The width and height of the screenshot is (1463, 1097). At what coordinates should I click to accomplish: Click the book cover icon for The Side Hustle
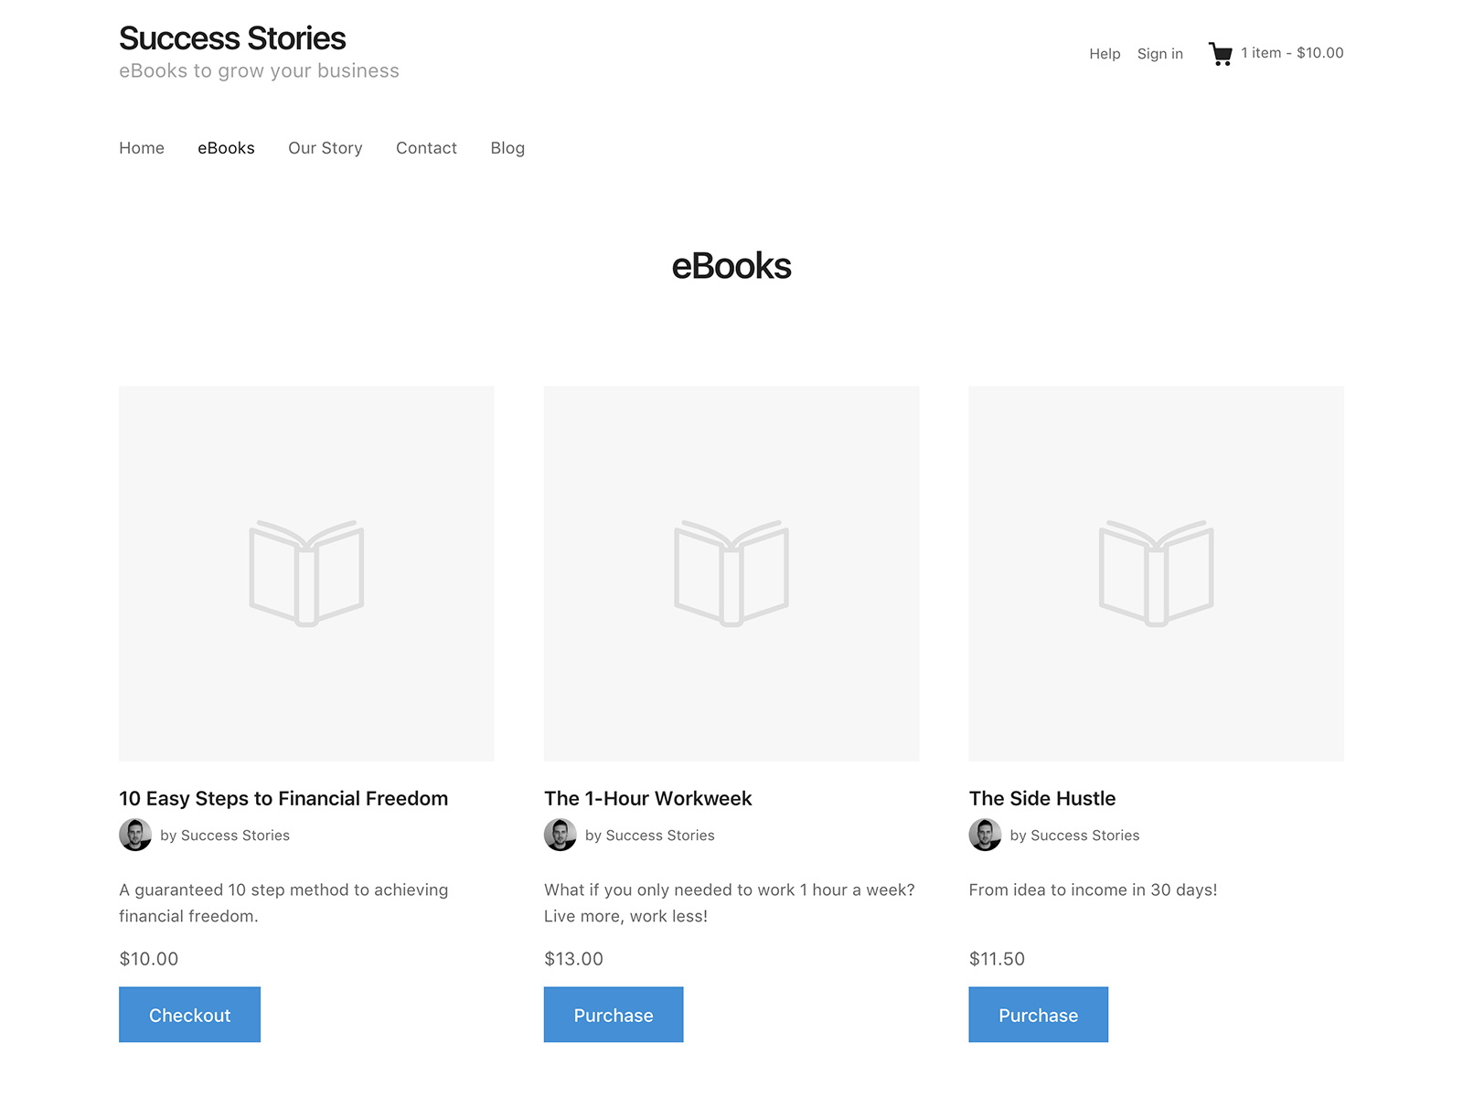[x=1156, y=572]
